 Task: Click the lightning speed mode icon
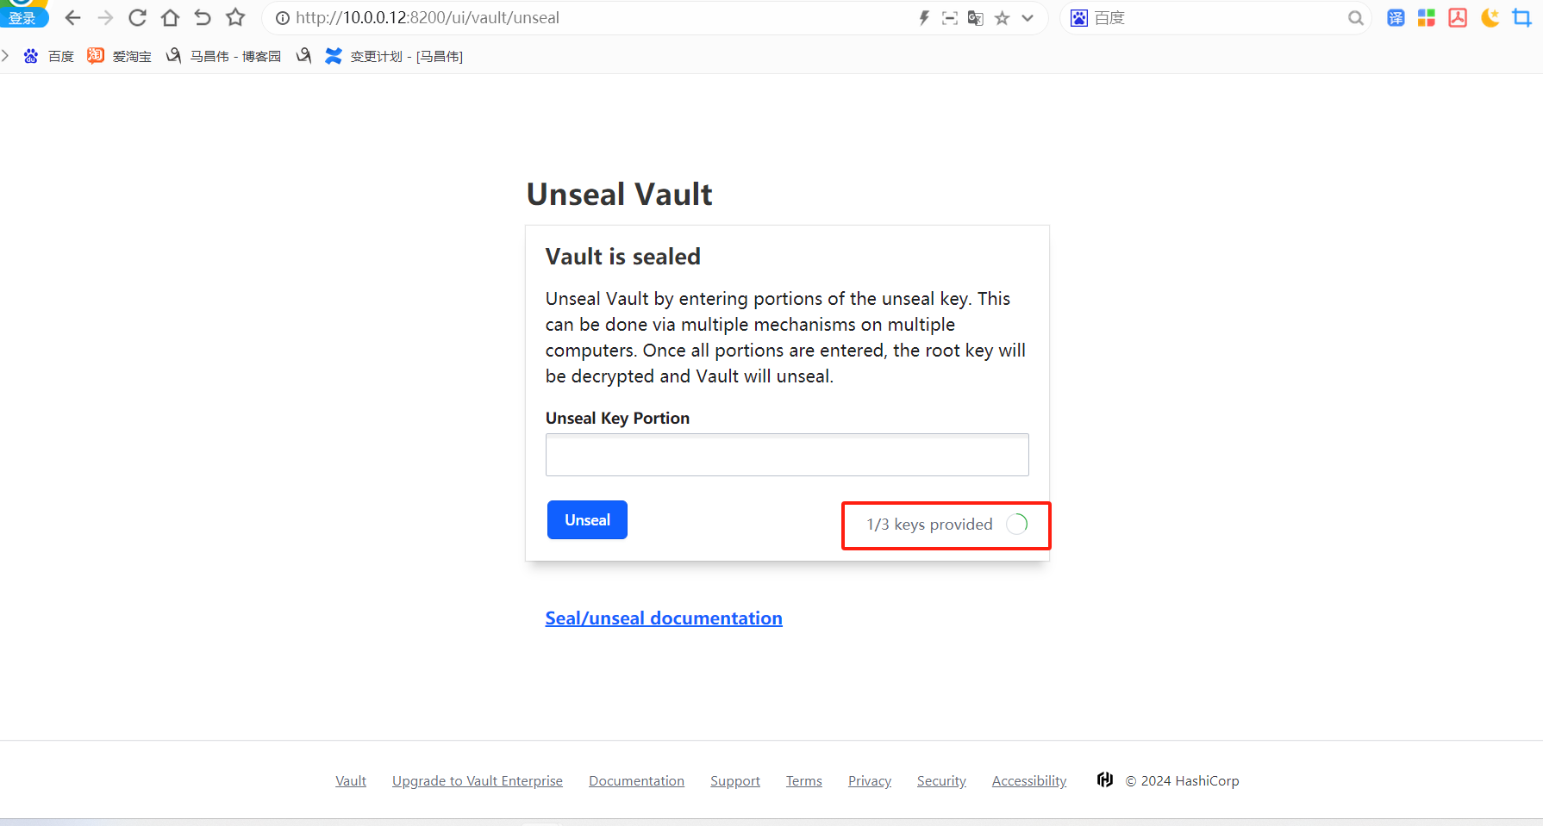pyautogui.click(x=924, y=18)
